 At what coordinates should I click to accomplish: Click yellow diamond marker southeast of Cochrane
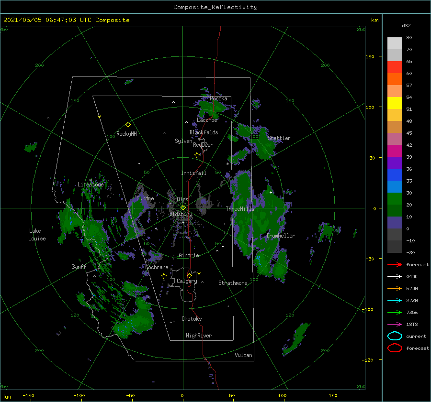(164, 276)
